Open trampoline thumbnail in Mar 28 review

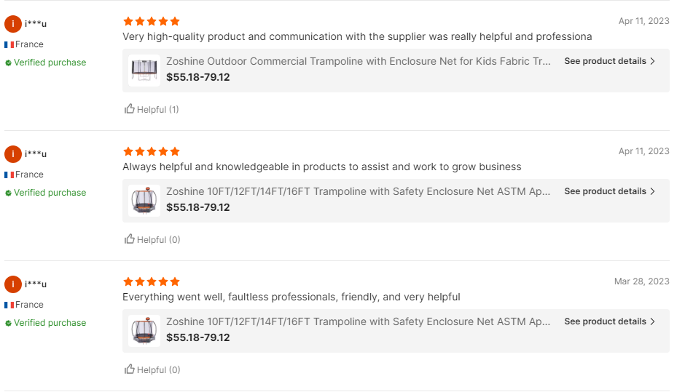point(144,330)
